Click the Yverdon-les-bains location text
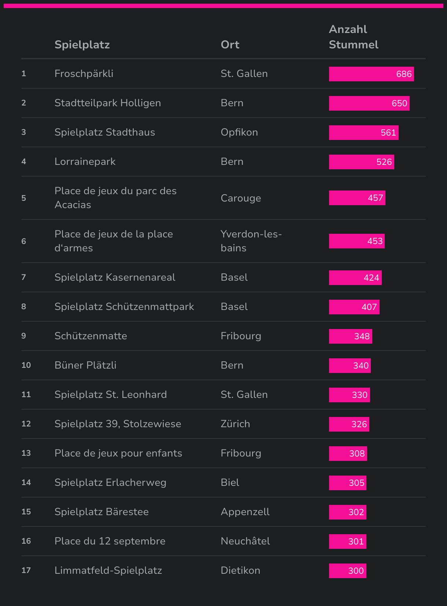Image resolution: width=447 pixels, height=606 pixels. click(x=251, y=241)
